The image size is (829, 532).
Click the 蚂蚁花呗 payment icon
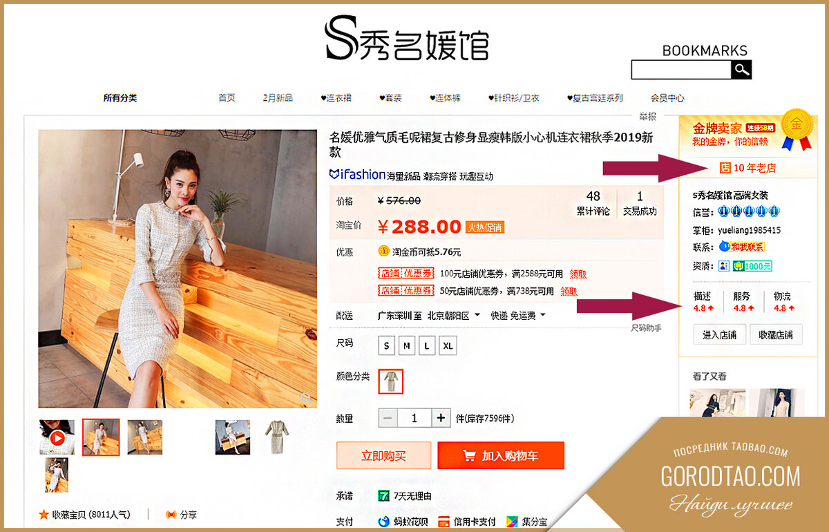point(383,522)
